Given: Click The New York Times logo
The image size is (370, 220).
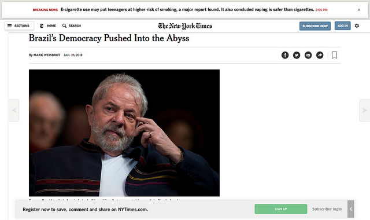Looking at the screenshot, I should 185,25.
